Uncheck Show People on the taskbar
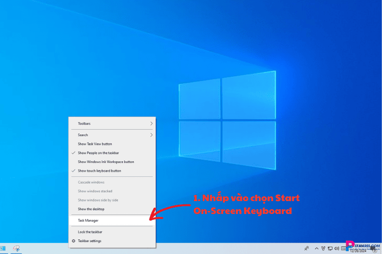 pyautogui.click(x=98, y=153)
